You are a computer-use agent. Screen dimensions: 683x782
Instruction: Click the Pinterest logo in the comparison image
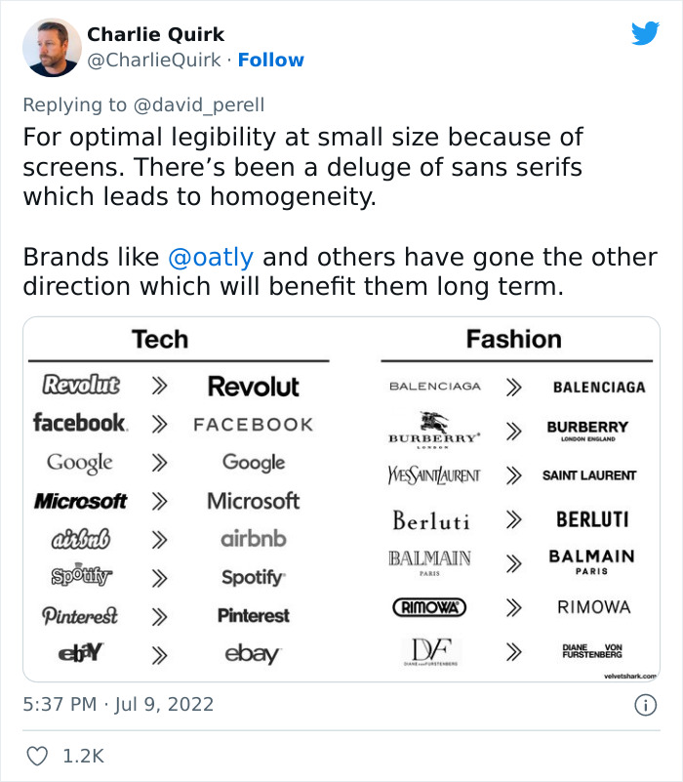pos(82,614)
